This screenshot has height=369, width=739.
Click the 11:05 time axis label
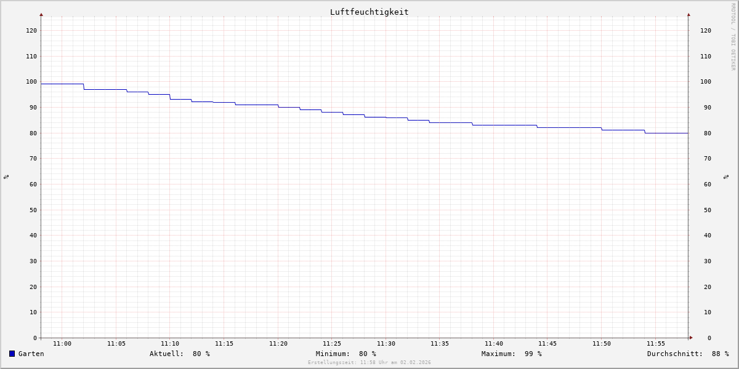(x=116, y=344)
